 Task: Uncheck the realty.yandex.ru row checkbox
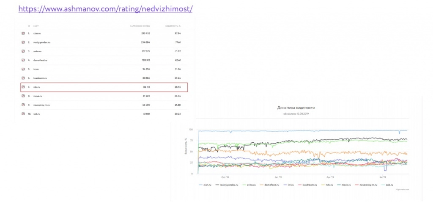(x=23, y=42)
